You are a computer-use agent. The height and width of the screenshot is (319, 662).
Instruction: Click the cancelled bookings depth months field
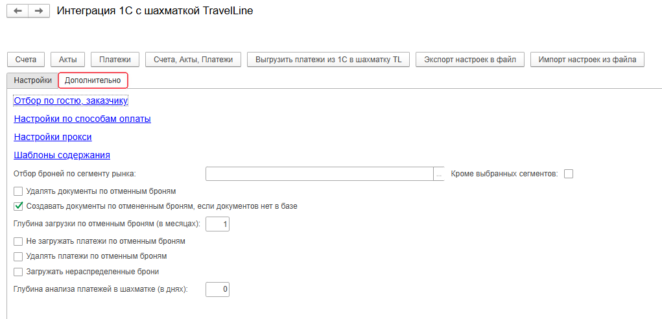point(218,224)
